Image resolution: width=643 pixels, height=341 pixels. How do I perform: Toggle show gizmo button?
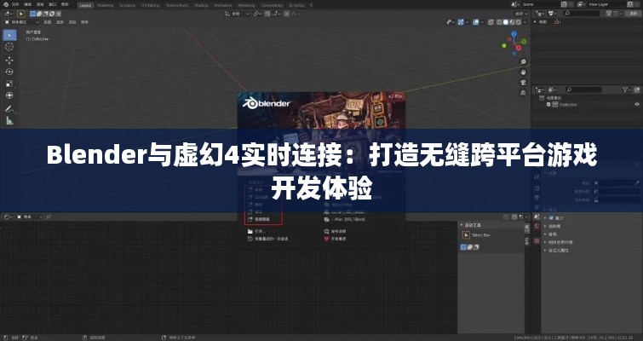tap(461, 22)
